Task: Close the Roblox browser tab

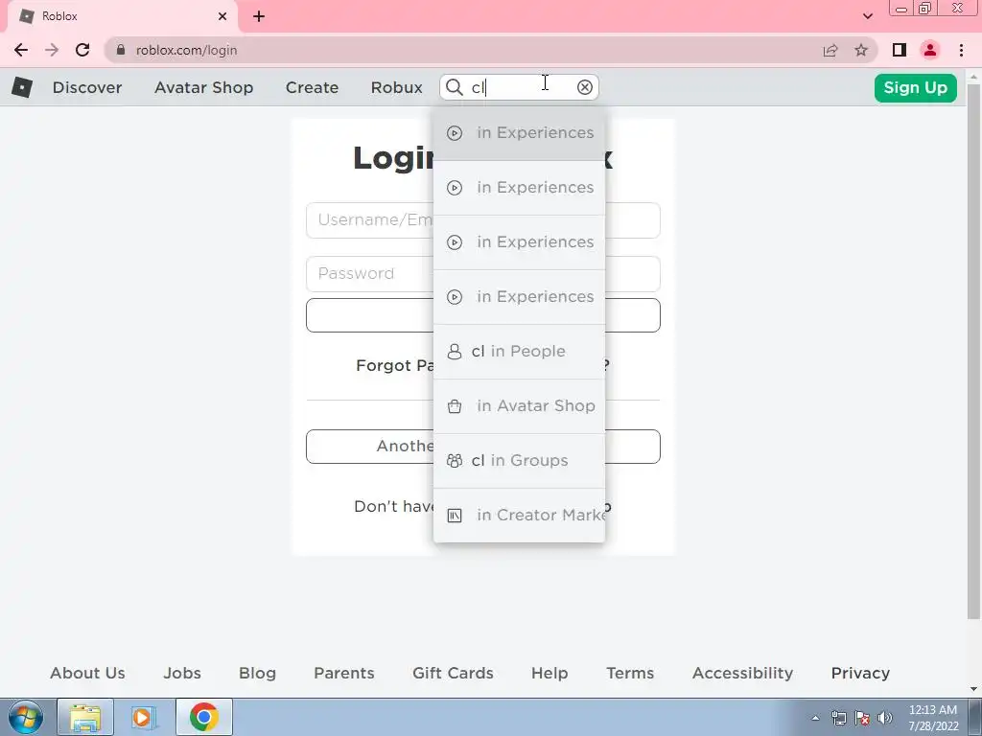Action: [x=222, y=16]
